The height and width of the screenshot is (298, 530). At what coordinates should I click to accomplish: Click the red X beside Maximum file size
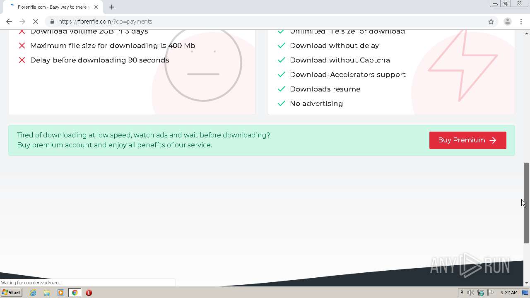[22, 46]
